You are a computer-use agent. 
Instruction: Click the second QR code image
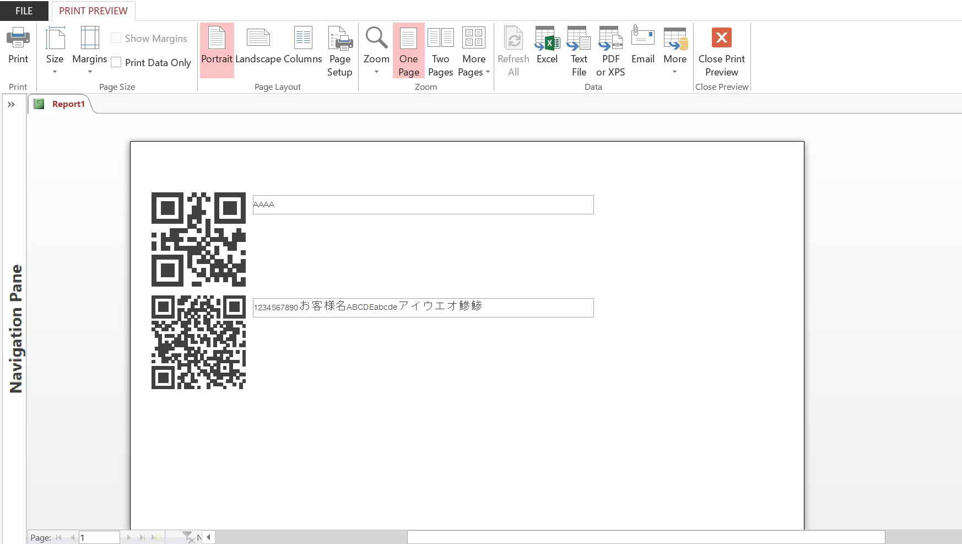pos(198,342)
